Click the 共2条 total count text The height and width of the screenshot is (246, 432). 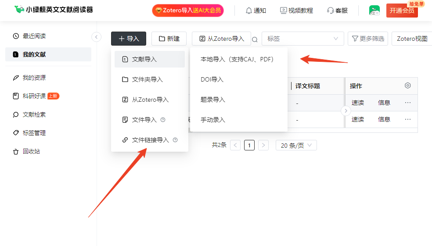coord(219,145)
